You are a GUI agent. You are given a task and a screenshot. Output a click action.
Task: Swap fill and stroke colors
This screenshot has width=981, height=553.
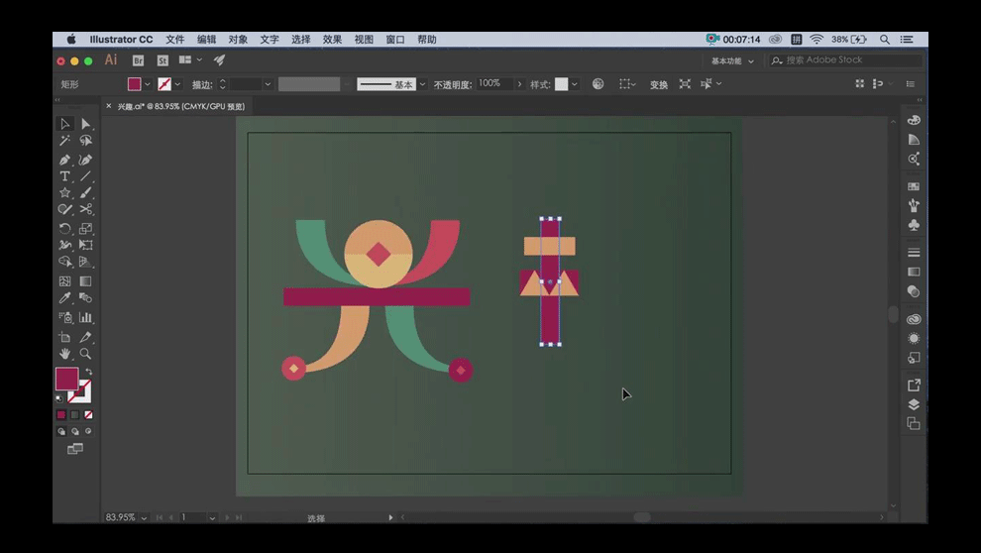point(88,372)
